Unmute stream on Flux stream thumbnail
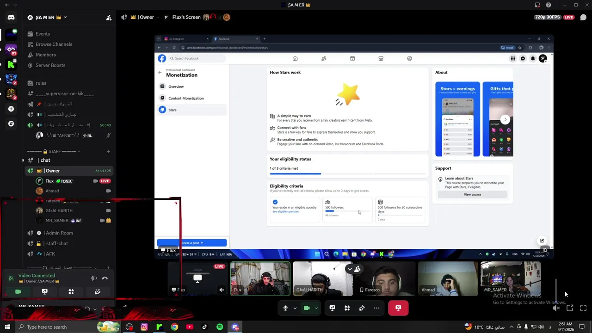The width and height of the screenshot is (592, 333). coord(222,290)
